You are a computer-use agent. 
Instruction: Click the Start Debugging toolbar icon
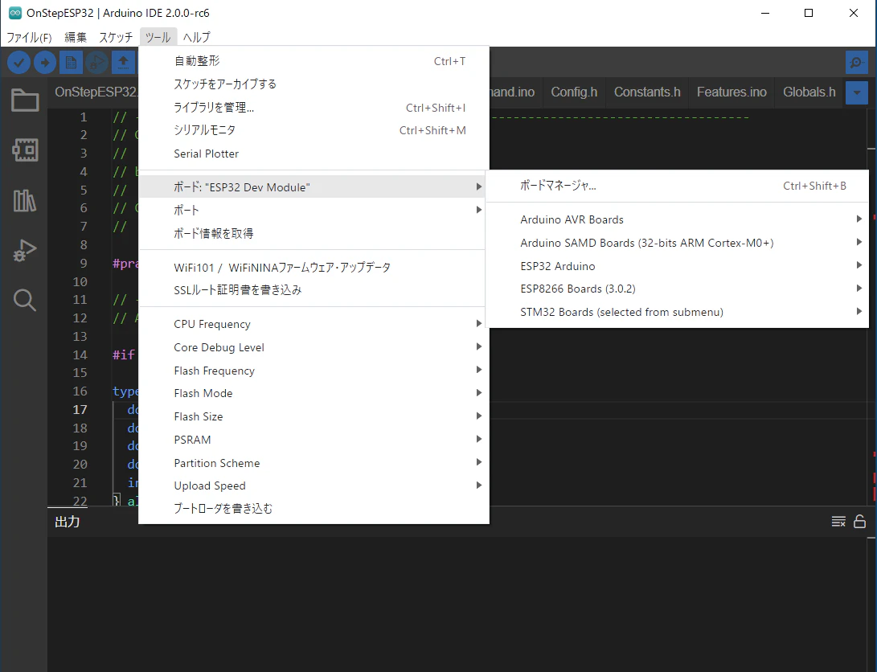click(96, 62)
